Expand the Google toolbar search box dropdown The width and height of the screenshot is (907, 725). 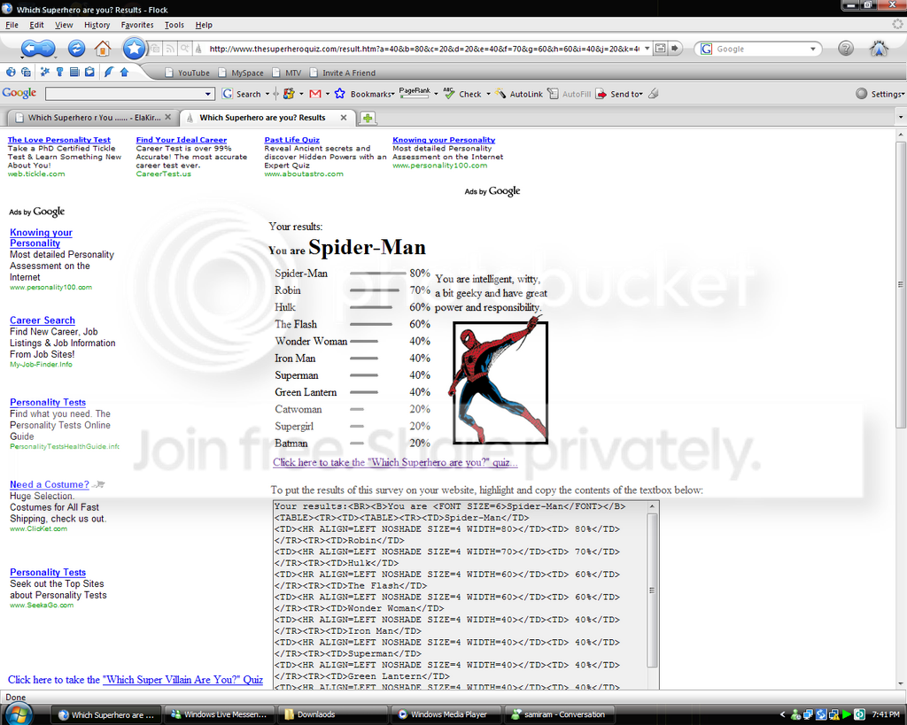(x=207, y=94)
